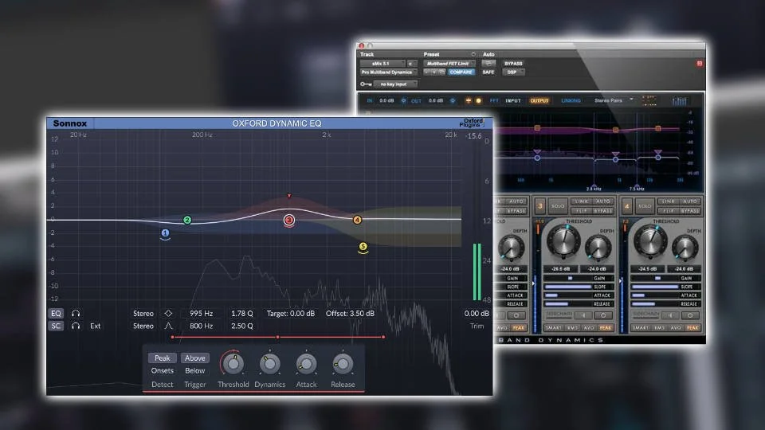The image size is (765, 430).
Task: Open the SC row Stereo channel selector
Action: pyautogui.click(x=143, y=326)
